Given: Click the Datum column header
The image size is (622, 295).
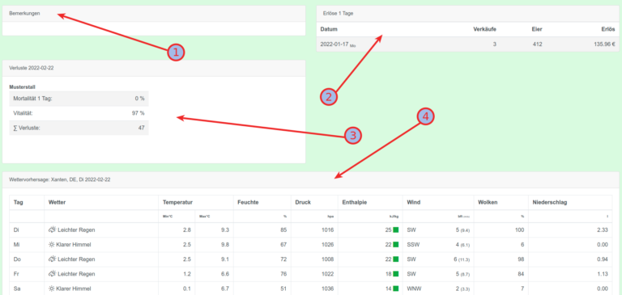Looking at the screenshot, I should click(329, 29).
